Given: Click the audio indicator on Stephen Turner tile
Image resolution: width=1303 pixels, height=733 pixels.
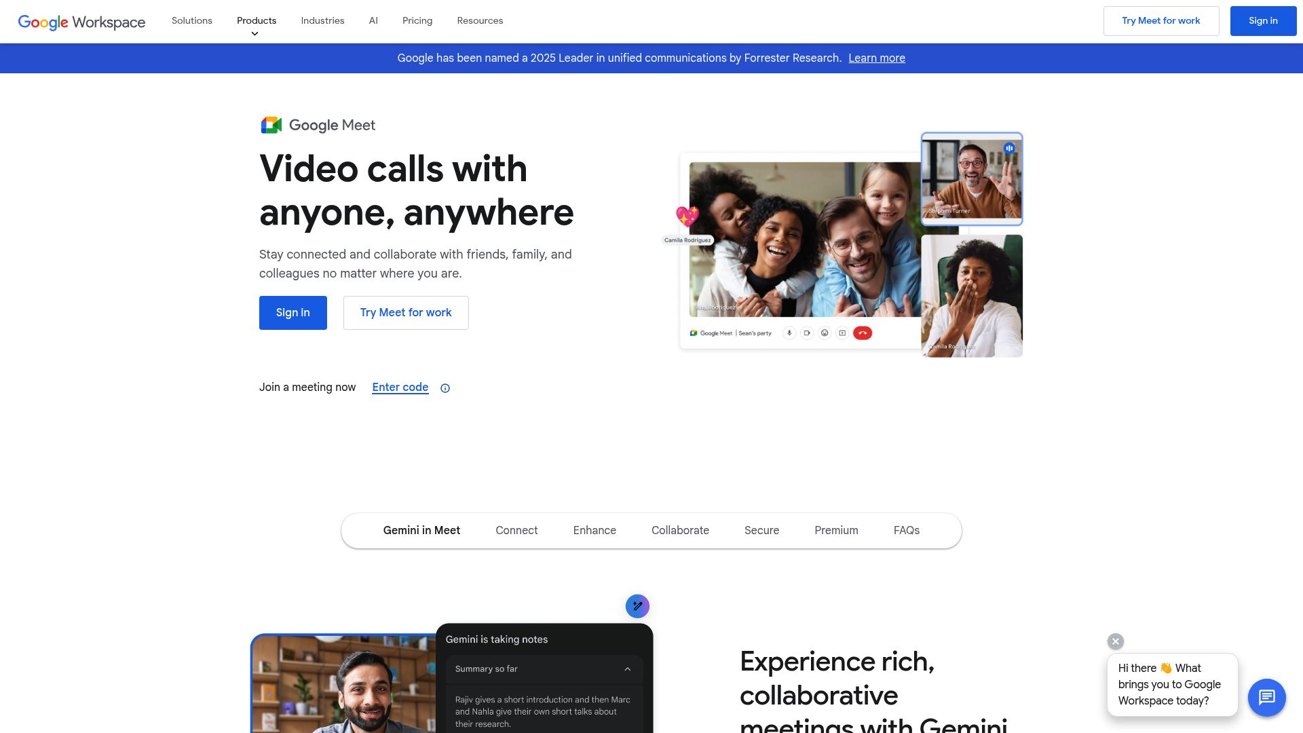Looking at the screenshot, I should pos(1010,148).
